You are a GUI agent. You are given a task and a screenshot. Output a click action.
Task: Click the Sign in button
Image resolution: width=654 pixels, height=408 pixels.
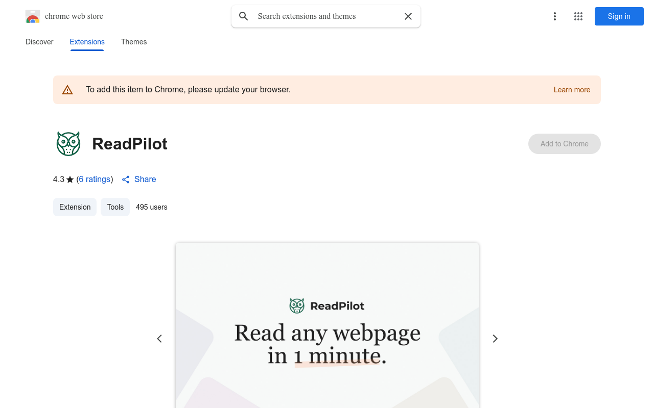pos(619,16)
